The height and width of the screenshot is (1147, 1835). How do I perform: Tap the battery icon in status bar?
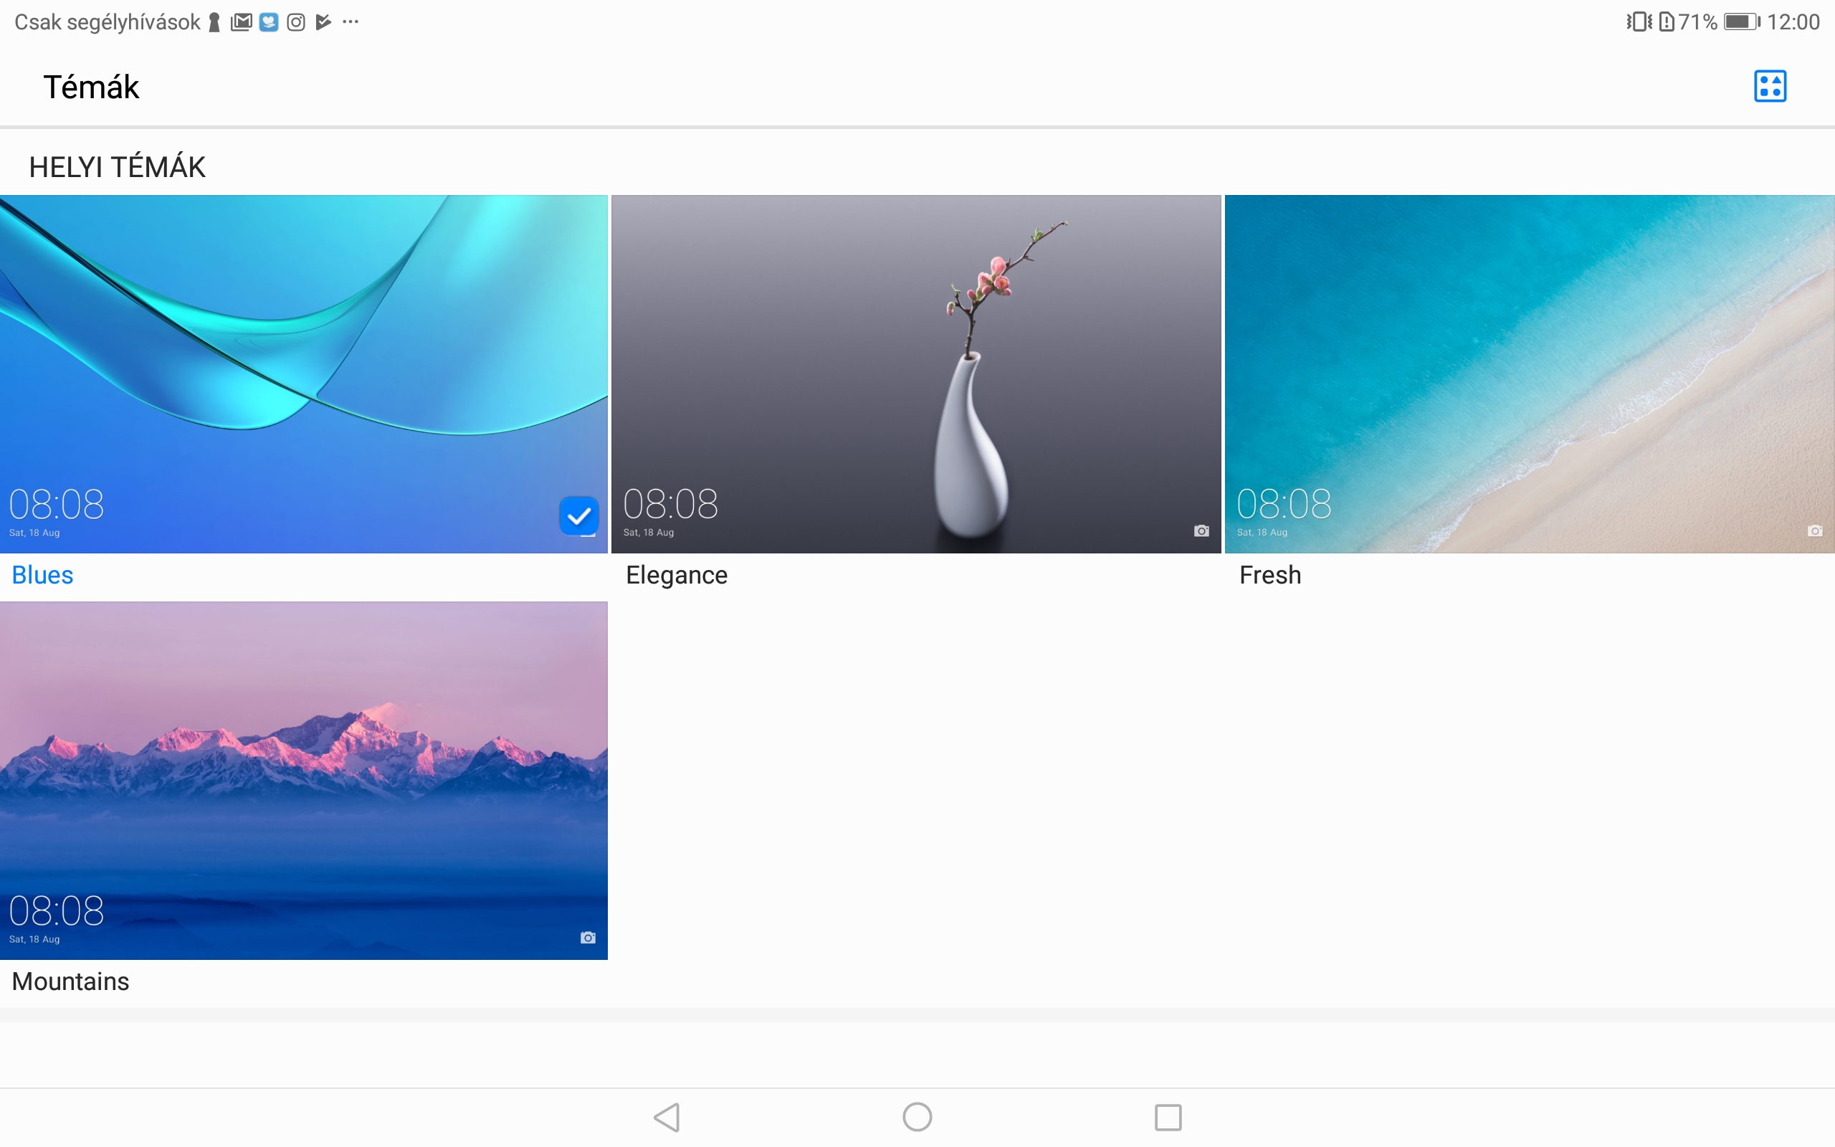(x=1741, y=22)
